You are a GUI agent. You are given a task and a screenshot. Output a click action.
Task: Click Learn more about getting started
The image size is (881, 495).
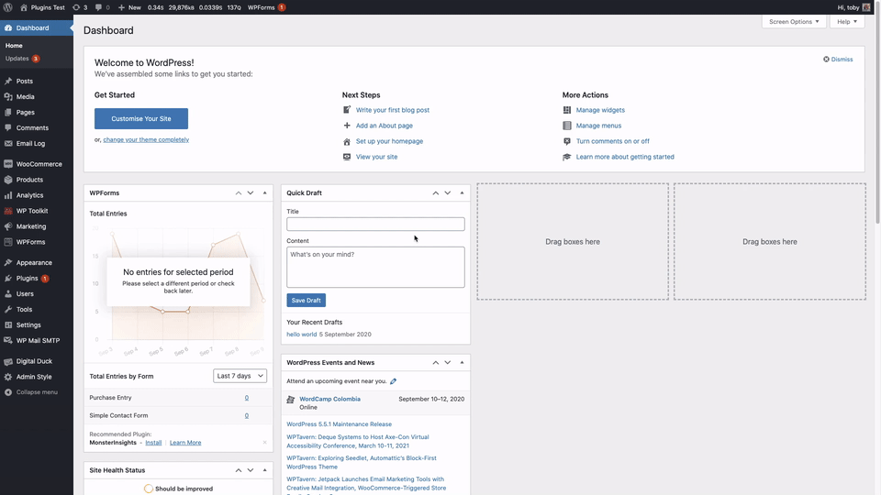pyautogui.click(x=625, y=157)
